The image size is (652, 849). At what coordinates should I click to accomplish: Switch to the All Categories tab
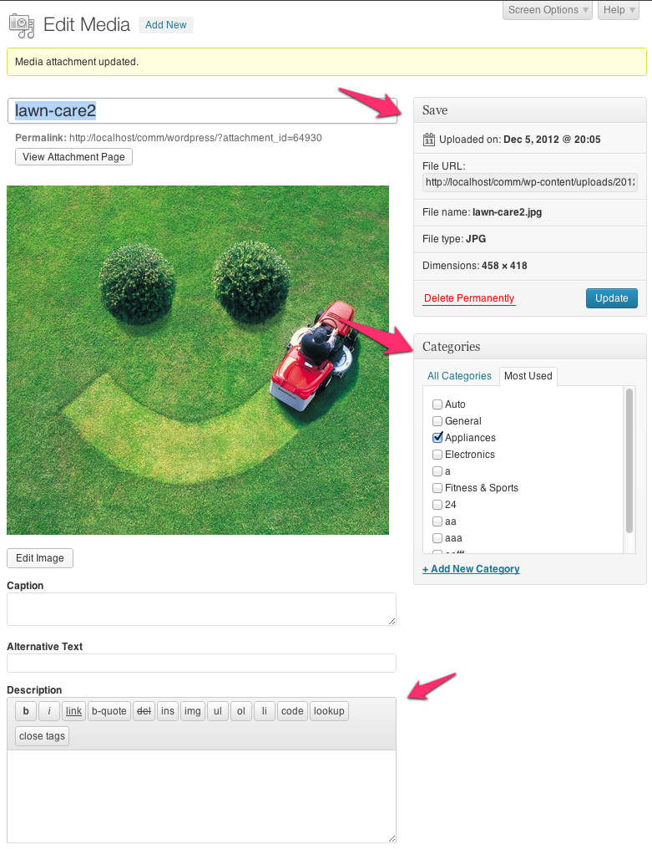click(459, 376)
